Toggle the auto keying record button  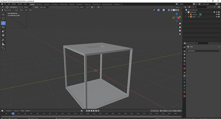(82, 111)
